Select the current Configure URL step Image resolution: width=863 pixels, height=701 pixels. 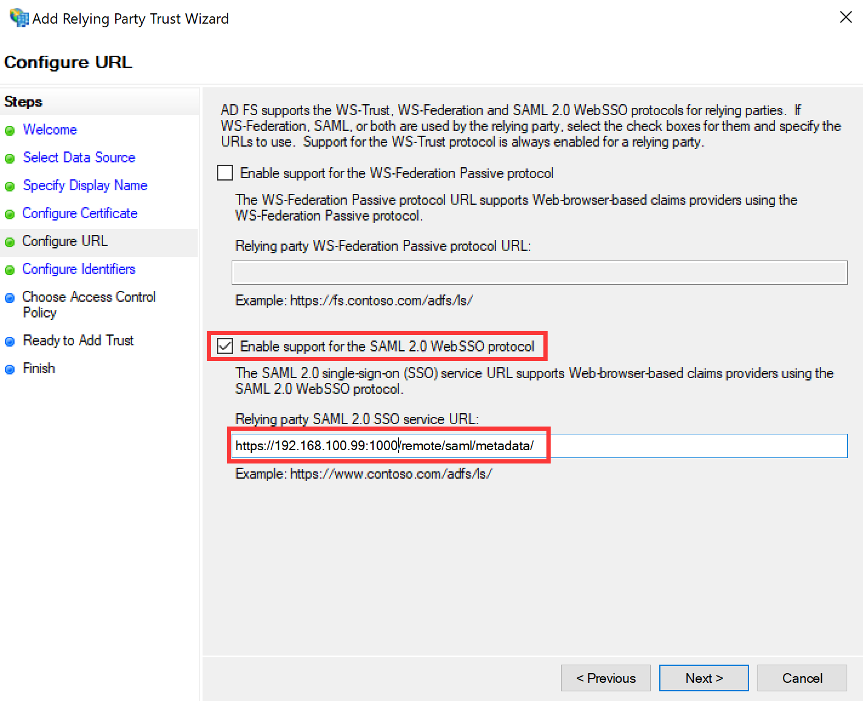point(65,241)
